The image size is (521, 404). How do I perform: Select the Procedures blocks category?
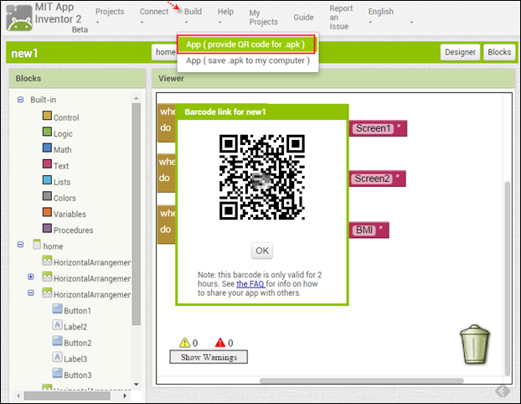74,230
